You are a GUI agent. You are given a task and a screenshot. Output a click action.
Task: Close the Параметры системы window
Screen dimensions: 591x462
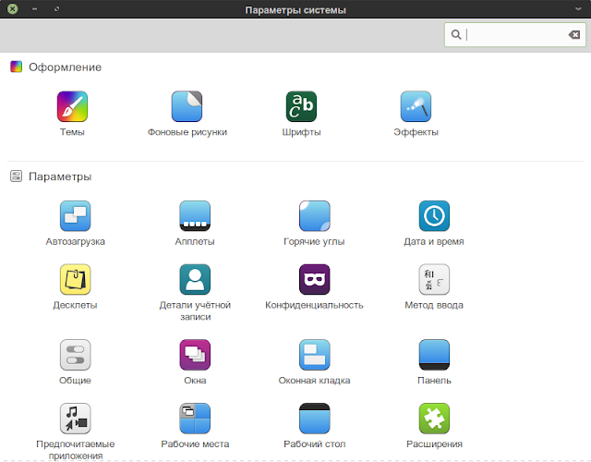pyautogui.click(x=12, y=8)
